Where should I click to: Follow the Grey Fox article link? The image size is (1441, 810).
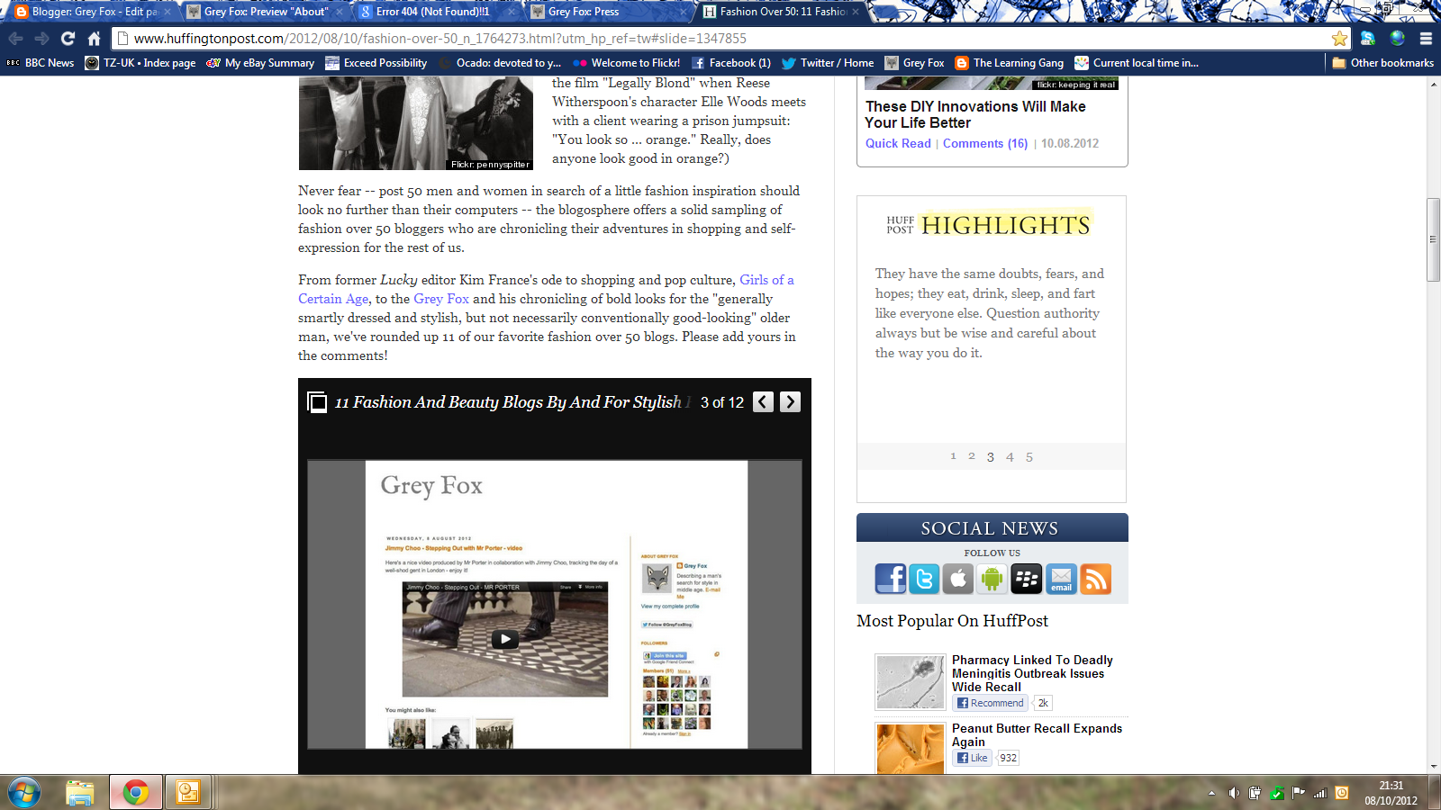click(441, 299)
